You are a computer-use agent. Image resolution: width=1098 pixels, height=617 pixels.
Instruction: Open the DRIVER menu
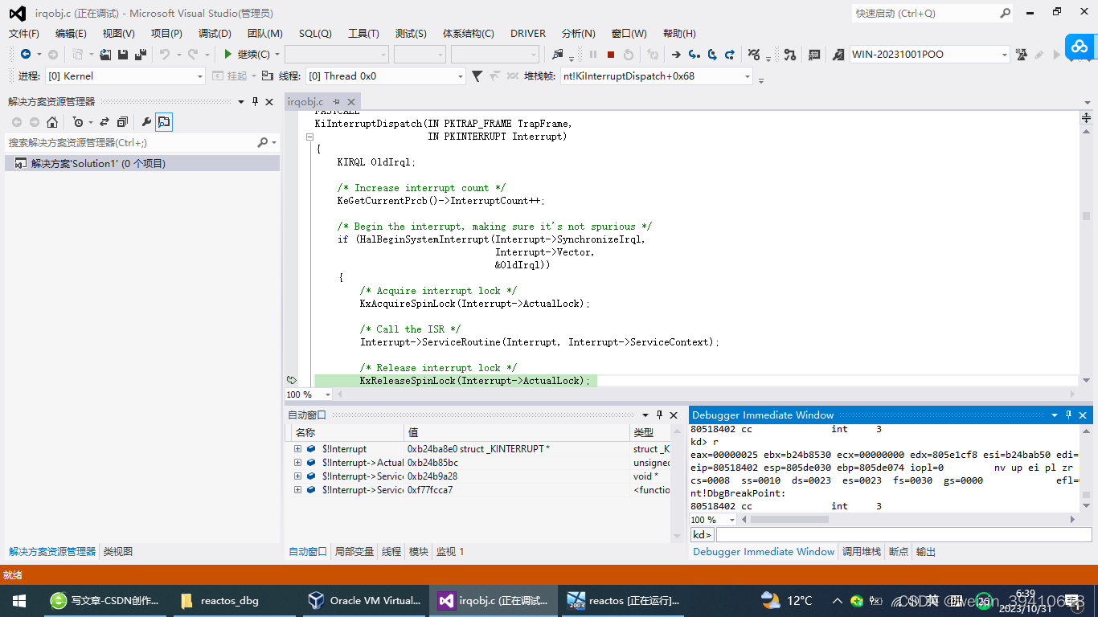(x=528, y=33)
